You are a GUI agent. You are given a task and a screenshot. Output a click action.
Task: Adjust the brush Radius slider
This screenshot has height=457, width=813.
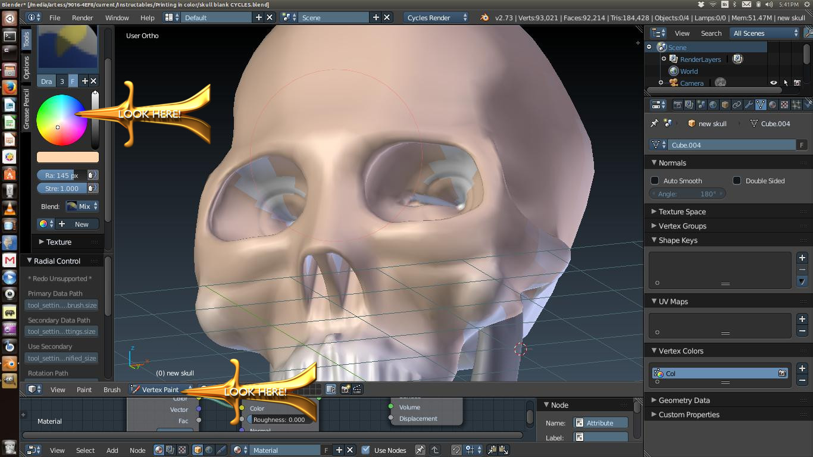62,175
